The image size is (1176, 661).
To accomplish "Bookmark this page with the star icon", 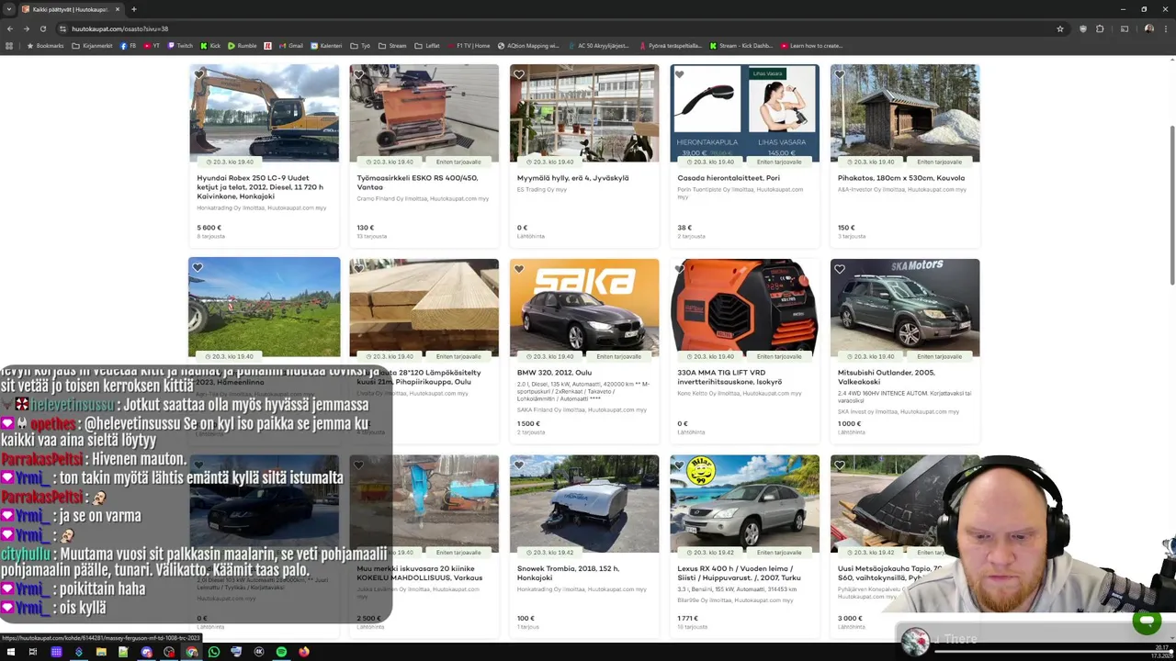I will 1060,28.
